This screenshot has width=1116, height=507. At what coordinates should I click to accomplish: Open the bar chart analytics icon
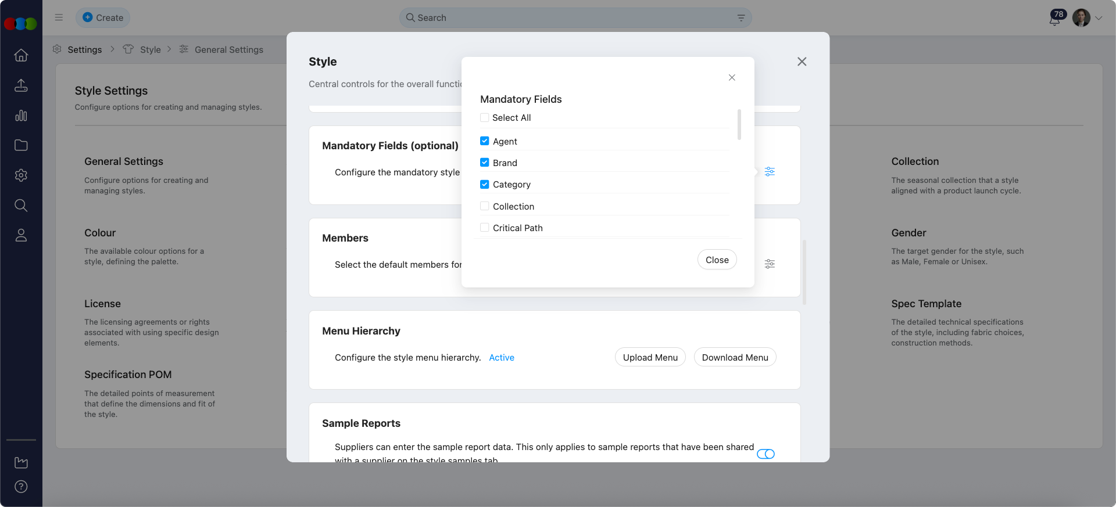click(x=21, y=116)
